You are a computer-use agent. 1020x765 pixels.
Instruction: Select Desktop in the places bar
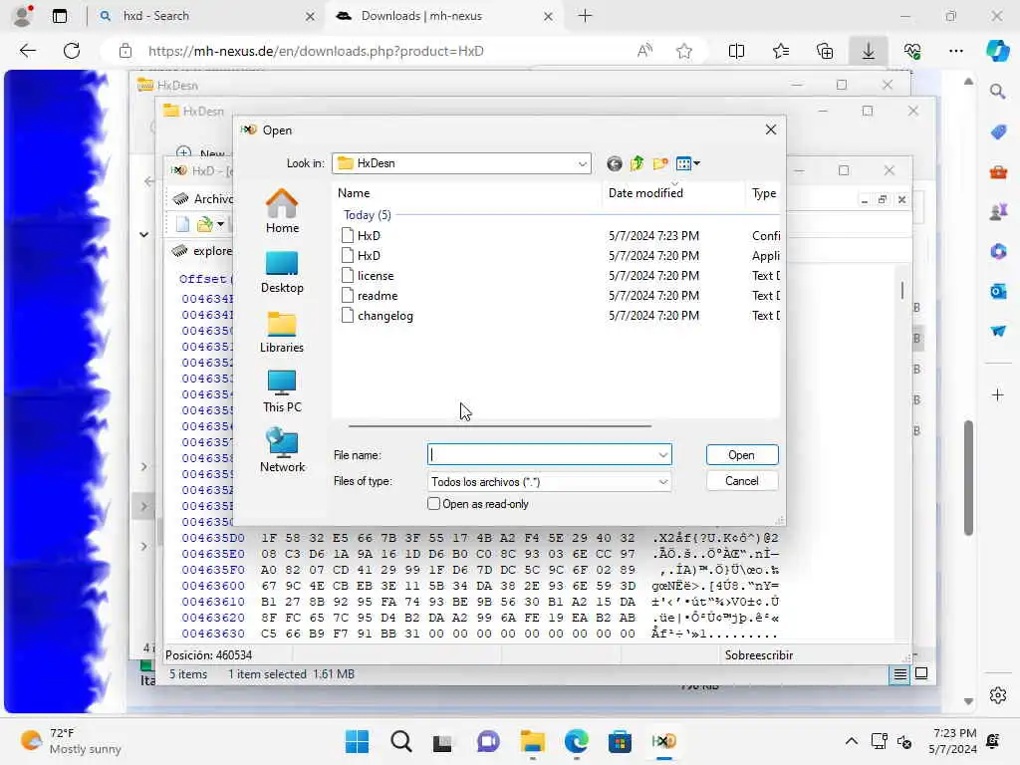click(x=282, y=272)
